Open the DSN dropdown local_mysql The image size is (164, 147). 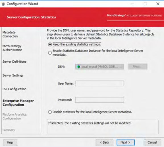coord(99,67)
